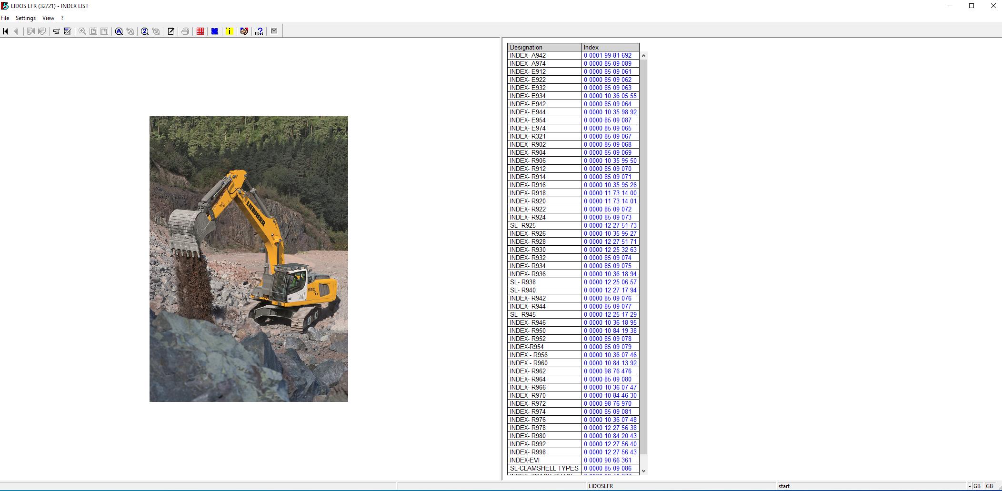
Task: Click the previous page arrow icon
Action: pos(16,31)
